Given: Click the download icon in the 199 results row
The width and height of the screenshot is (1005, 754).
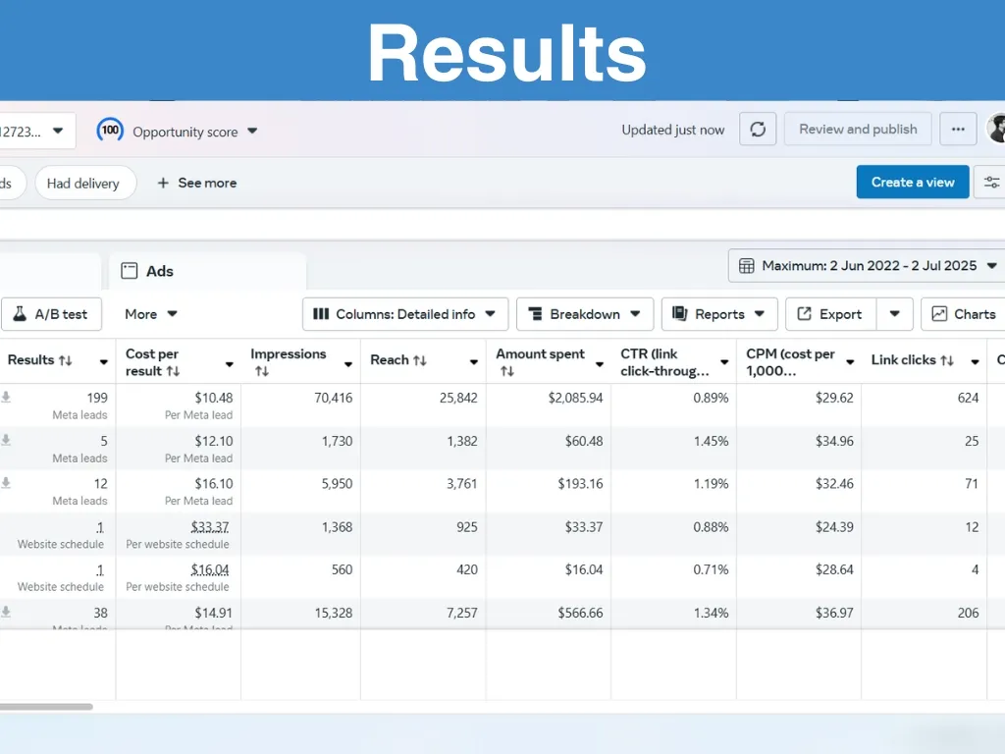Looking at the screenshot, I should pos(6,398).
